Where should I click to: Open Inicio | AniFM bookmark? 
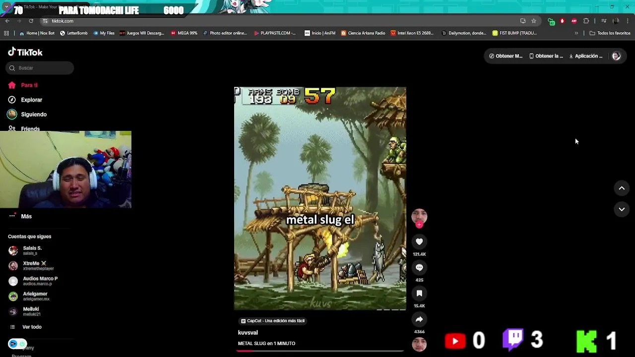(320, 33)
